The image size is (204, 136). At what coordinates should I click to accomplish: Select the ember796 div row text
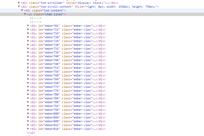point(68,110)
